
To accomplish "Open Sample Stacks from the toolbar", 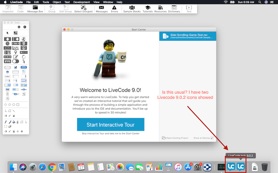I will [x=132, y=9].
